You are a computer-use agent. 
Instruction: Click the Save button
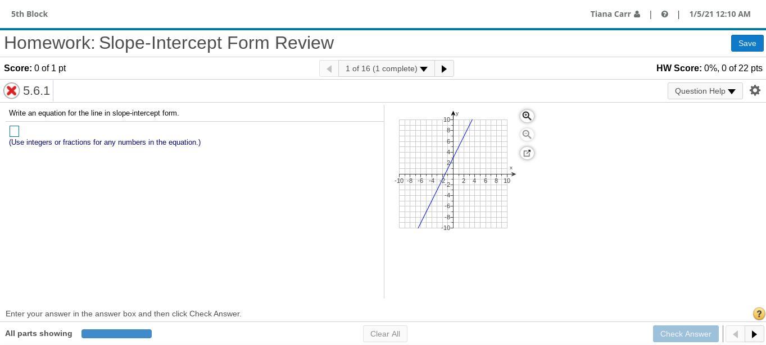coord(747,43)
